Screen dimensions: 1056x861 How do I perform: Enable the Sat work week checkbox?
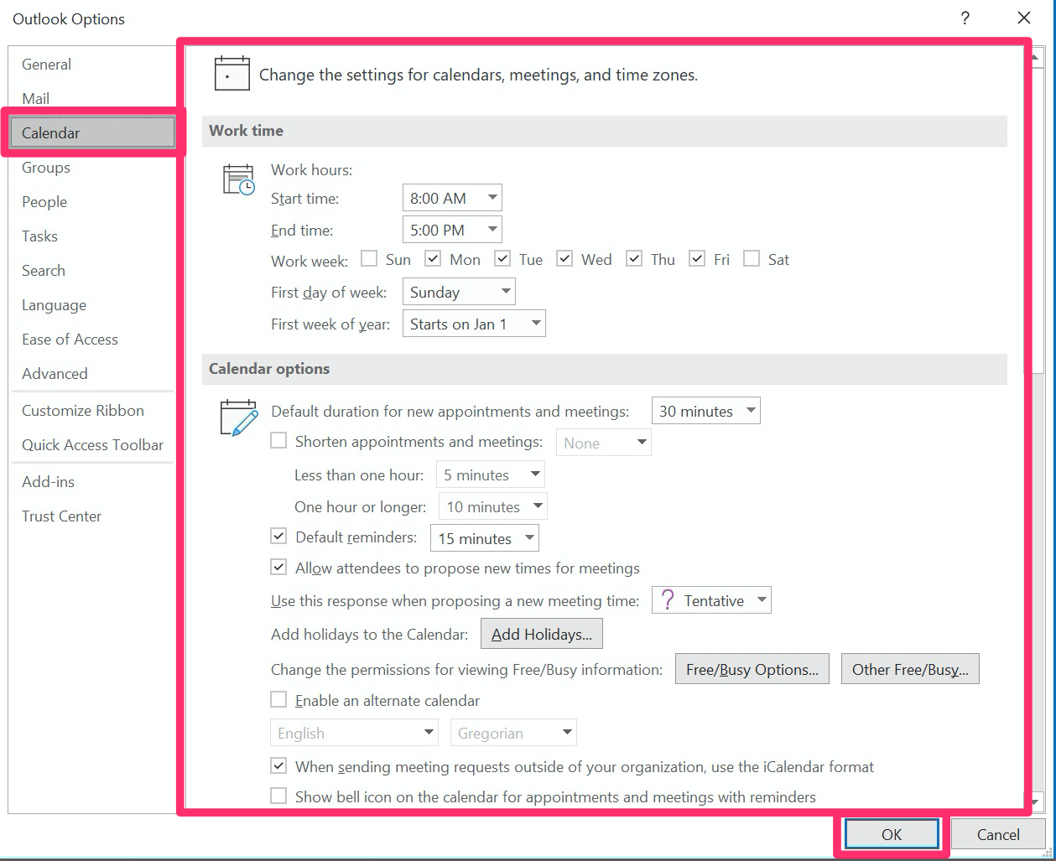pyautogui.click(x=752, y=258)
